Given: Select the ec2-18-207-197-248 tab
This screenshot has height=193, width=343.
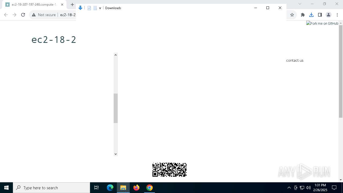Looking at the screenshot, I should pos(34,5).
